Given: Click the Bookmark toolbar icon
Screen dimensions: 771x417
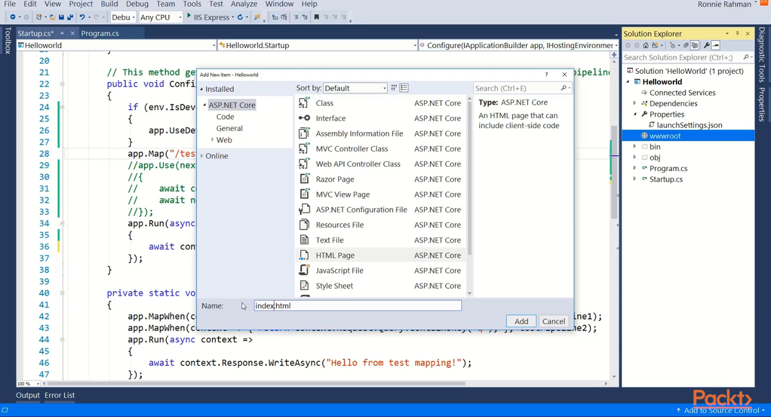Looking at the screenshot, I should 316,17.
